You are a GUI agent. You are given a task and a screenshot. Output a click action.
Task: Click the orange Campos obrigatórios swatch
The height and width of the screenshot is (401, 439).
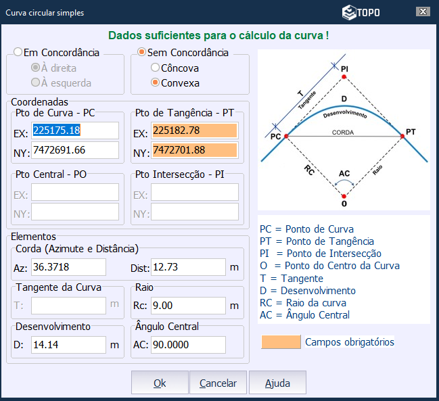tap(281, 342)
